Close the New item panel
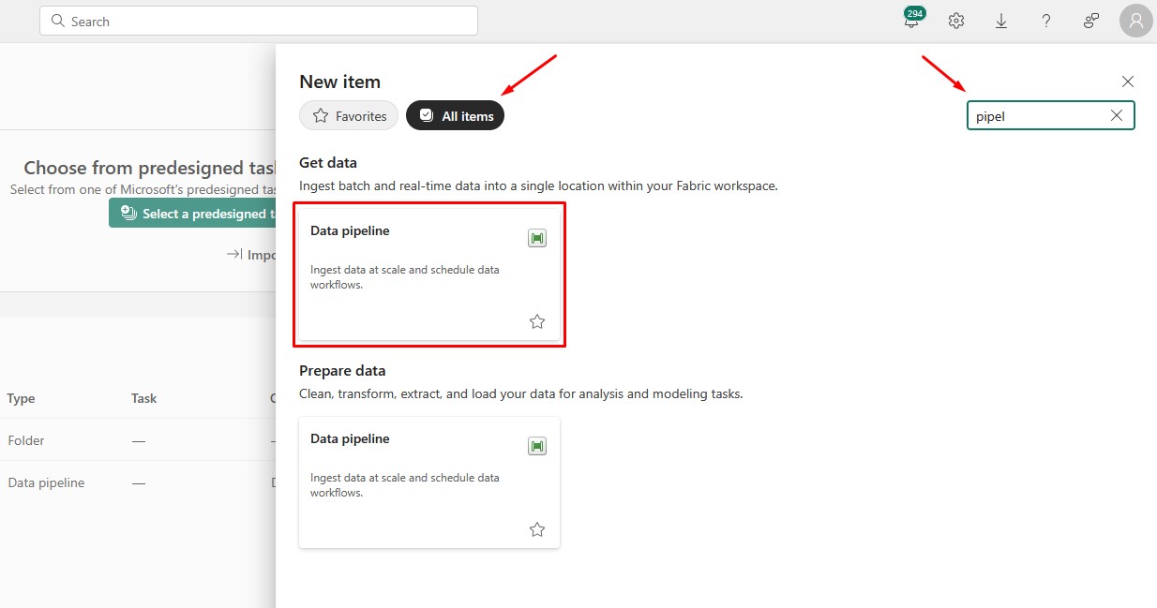Screen dimensions: 1157x608 coord(1128,82)
